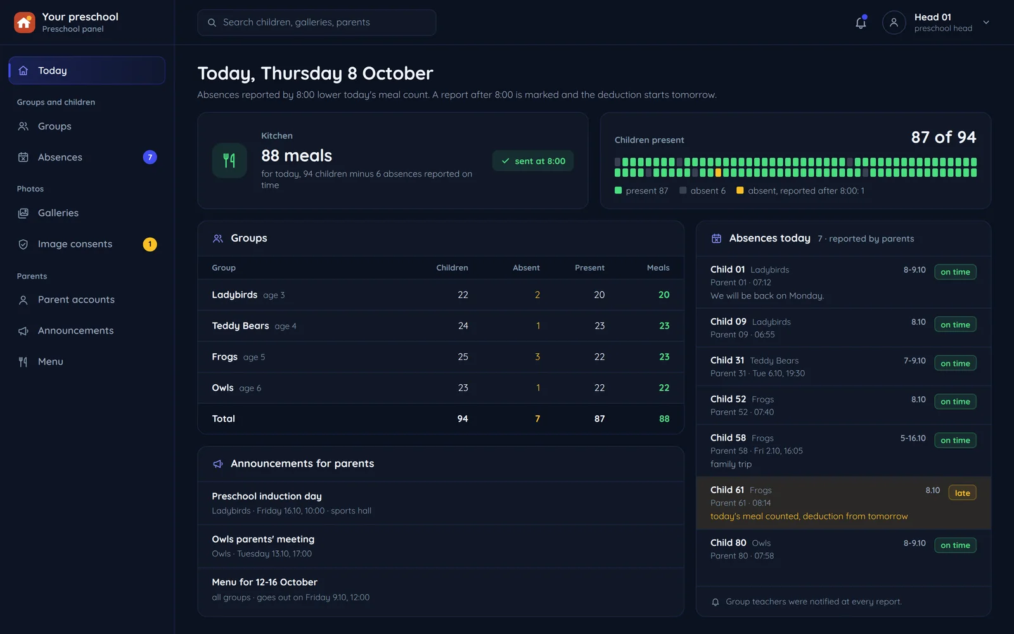Viewport: 1014px width, 634px height.
Task: Click the Absences today calendar icon
Action: 716,238
